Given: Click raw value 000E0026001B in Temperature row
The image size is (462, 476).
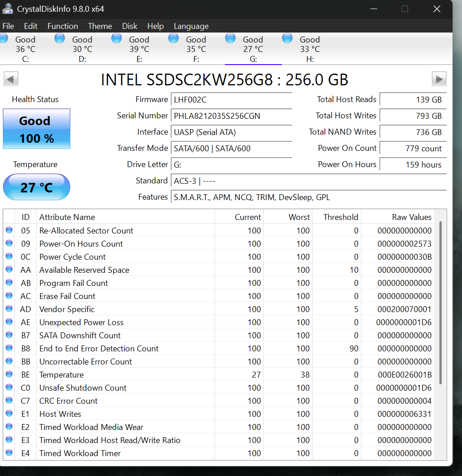Looking at the screenshot, I should coord(405,374).
